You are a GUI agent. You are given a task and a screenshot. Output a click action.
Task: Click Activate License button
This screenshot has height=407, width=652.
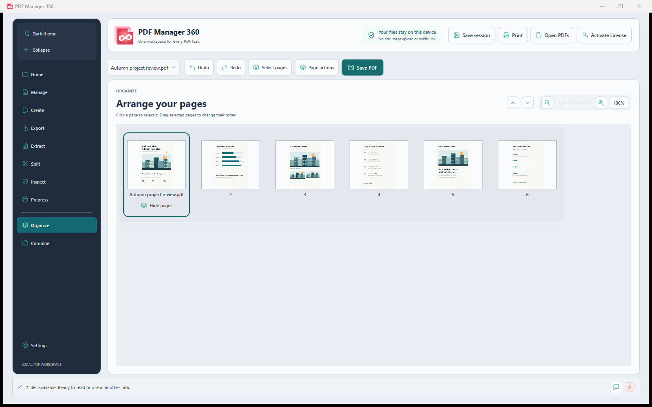tap(604, 35)
